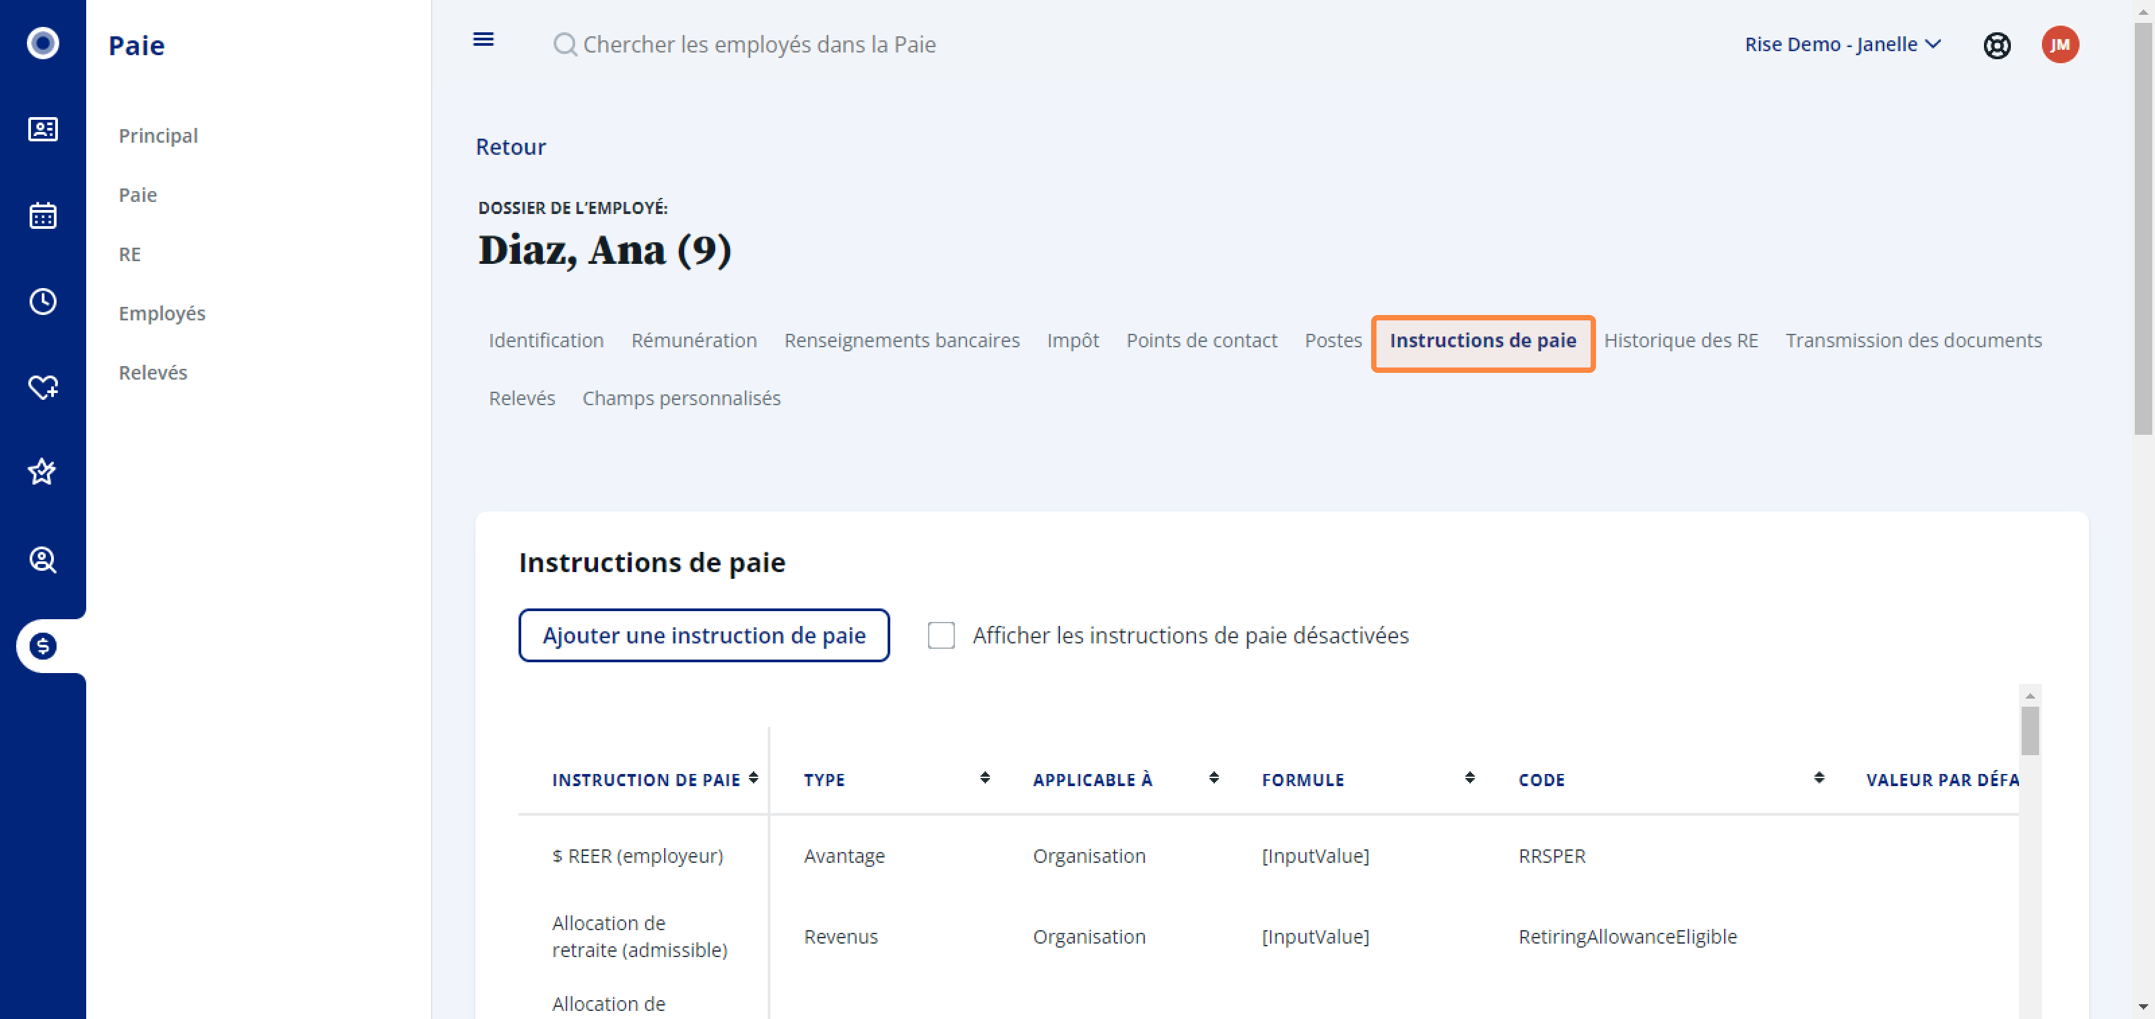This screenshot has width=2155, height=1019.
Task: Switch to Relevés employee tab
Action: point(522,398)
